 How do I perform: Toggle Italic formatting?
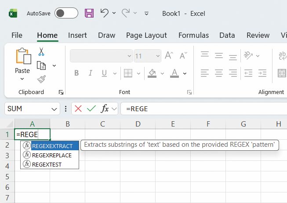90,73
